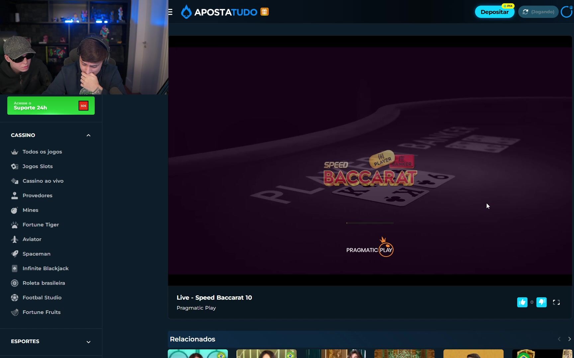Click the Jogos Slots icon
The height and width of the screenshot is (358, 574).
15,166
